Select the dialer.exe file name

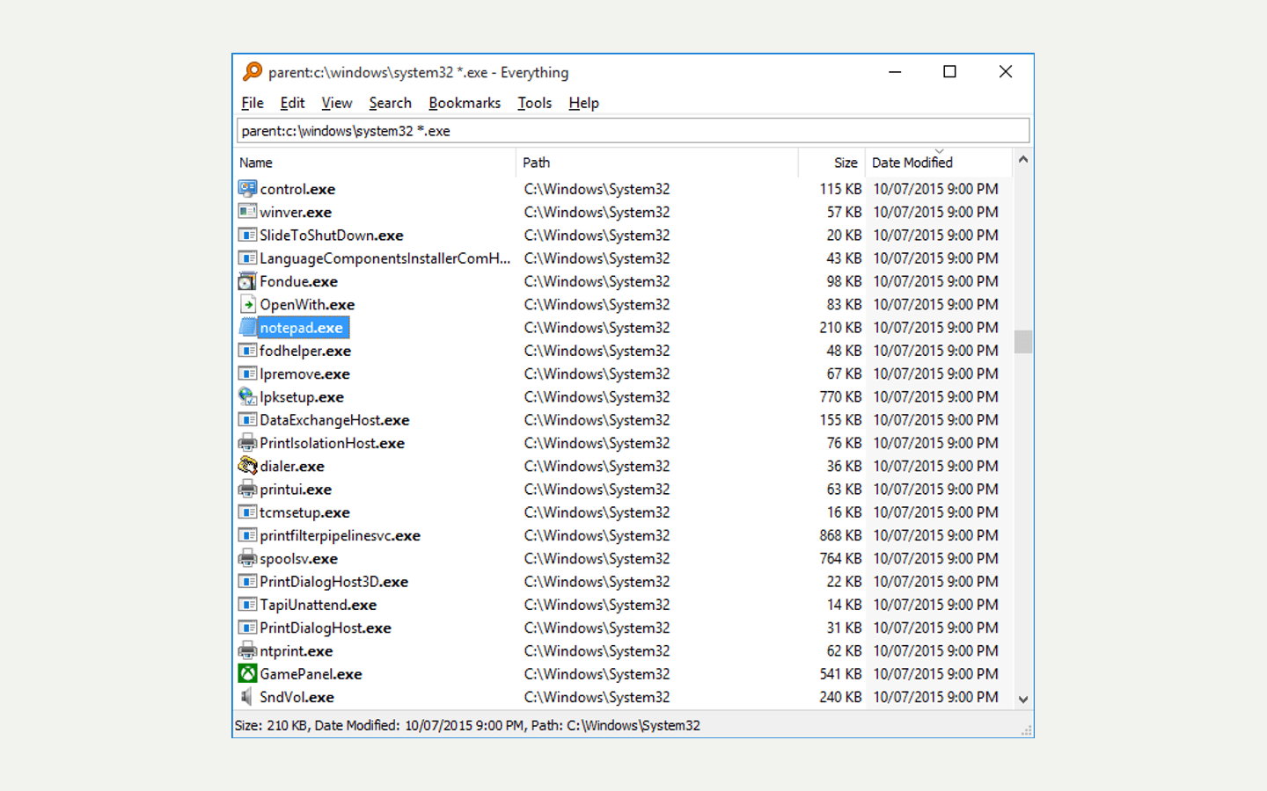coord(292,467)
